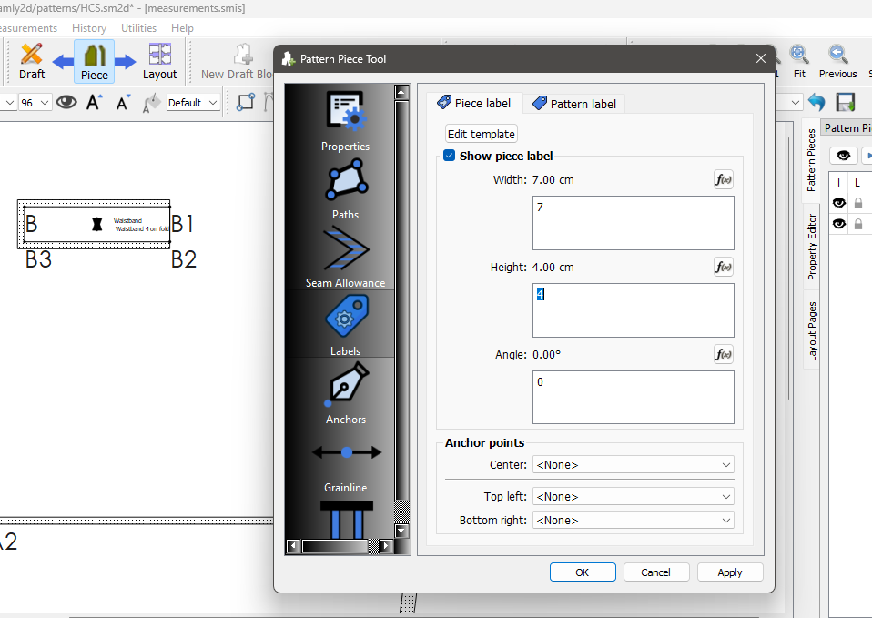Image resolution: width=872 pixels, height=618 pixels.
Task: Click sidebar vertical scrollbar down arrow
Action: click(401, 531)
